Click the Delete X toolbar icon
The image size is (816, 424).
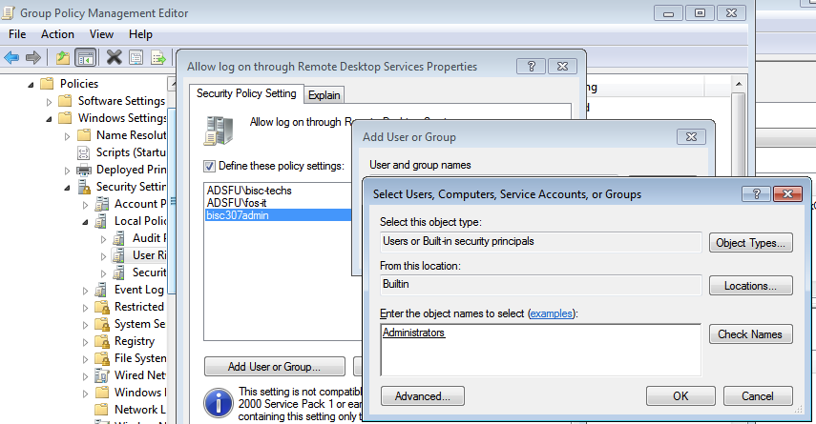click(x=114, y=57)
